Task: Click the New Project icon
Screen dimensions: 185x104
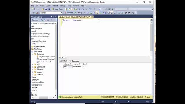Action: [34, 9]
